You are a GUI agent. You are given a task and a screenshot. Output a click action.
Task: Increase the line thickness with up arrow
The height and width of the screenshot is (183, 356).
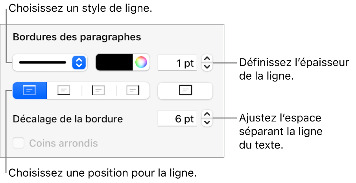tap(207, 59)
